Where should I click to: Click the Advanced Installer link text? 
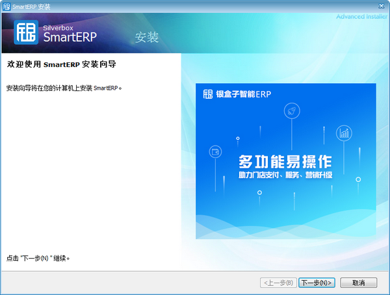click(x=361, y=16)
